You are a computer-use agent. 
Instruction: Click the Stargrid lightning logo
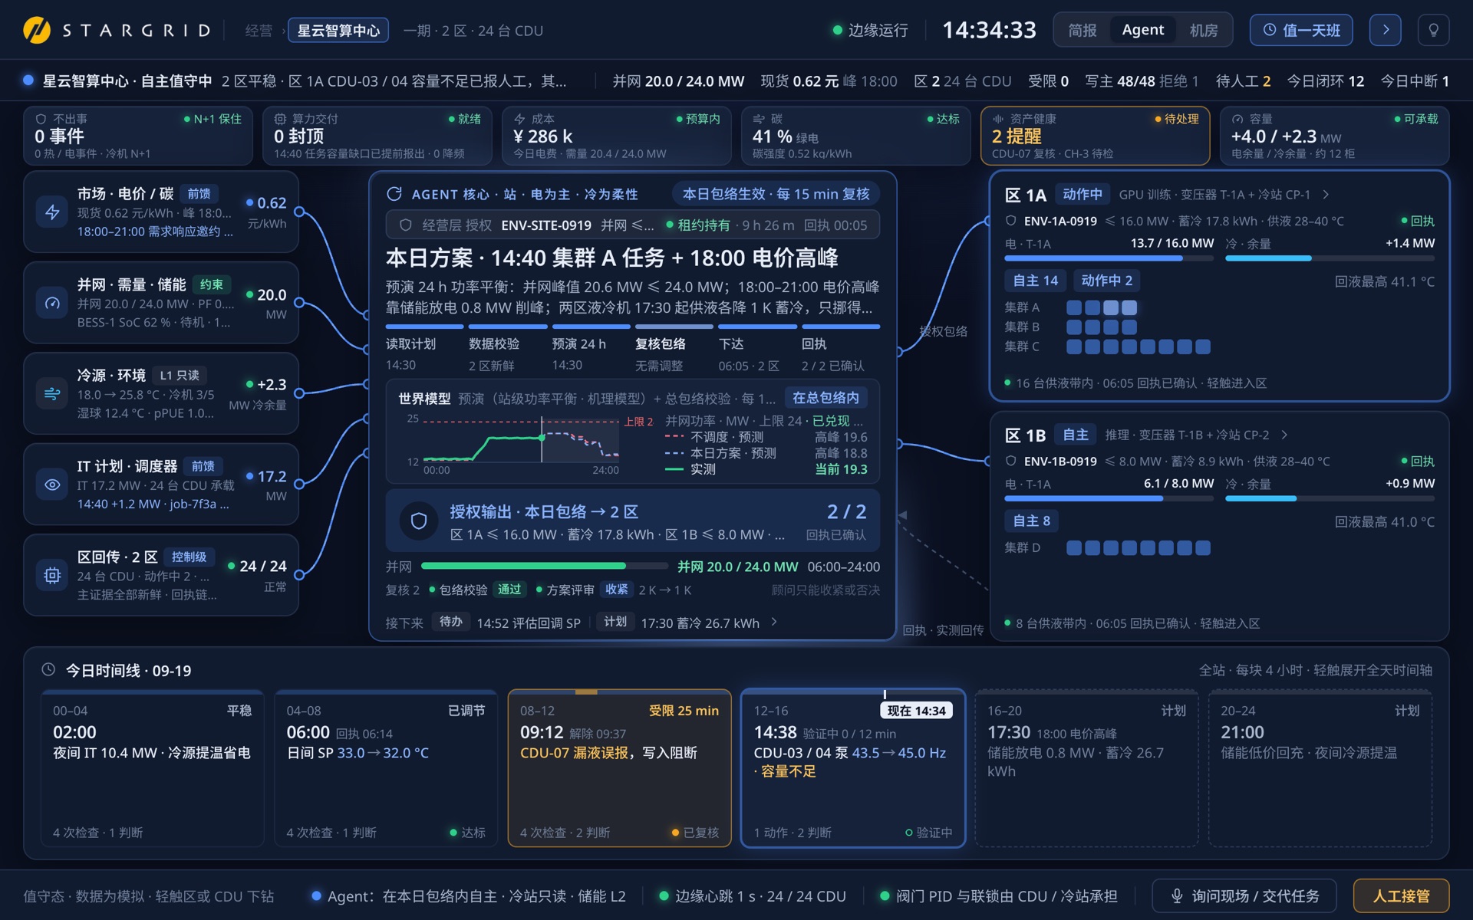[x=37, y=31]
